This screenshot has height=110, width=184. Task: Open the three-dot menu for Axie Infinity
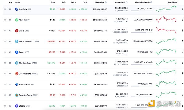tap(182, 84)
